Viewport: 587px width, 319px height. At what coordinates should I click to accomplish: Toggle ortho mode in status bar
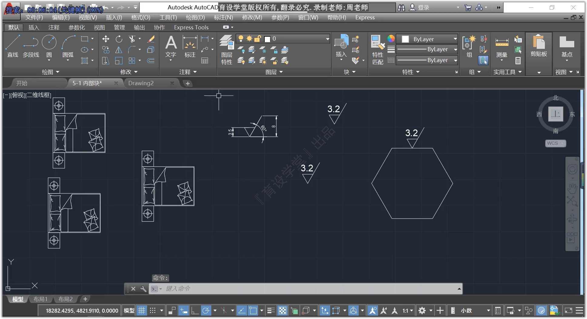point(195,311)
